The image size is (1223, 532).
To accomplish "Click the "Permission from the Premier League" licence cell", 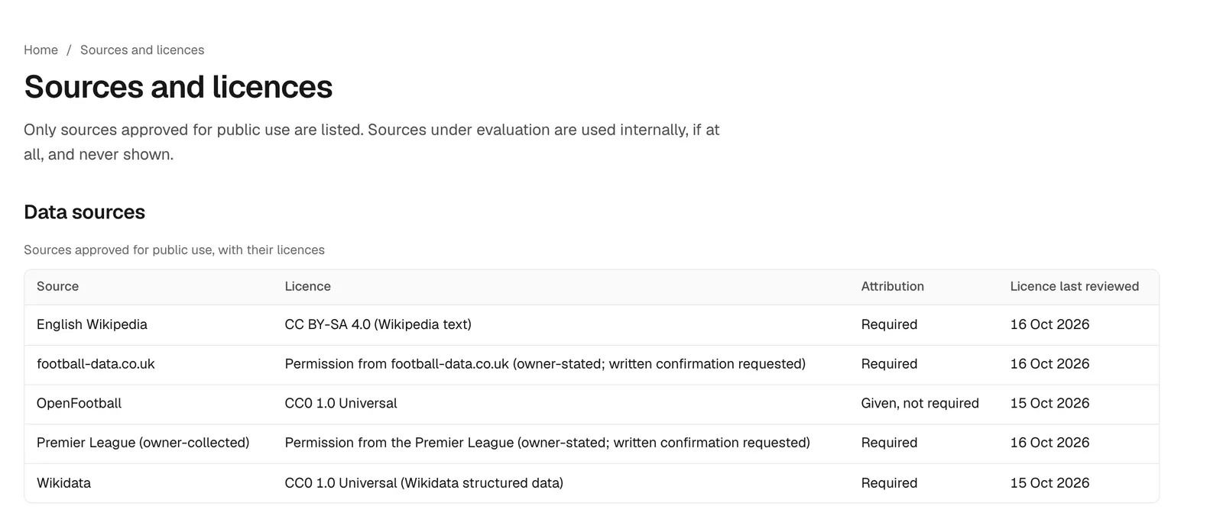I will [547, 443].
